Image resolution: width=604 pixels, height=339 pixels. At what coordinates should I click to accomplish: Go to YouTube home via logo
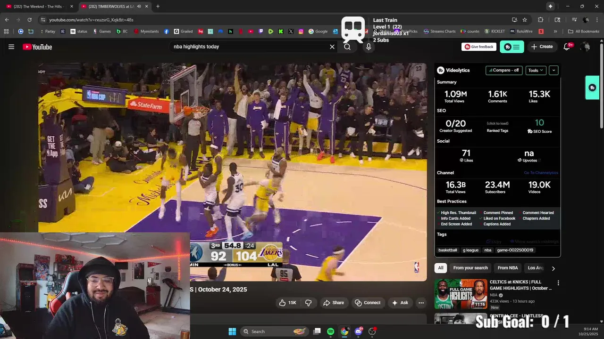pos(37,47)
